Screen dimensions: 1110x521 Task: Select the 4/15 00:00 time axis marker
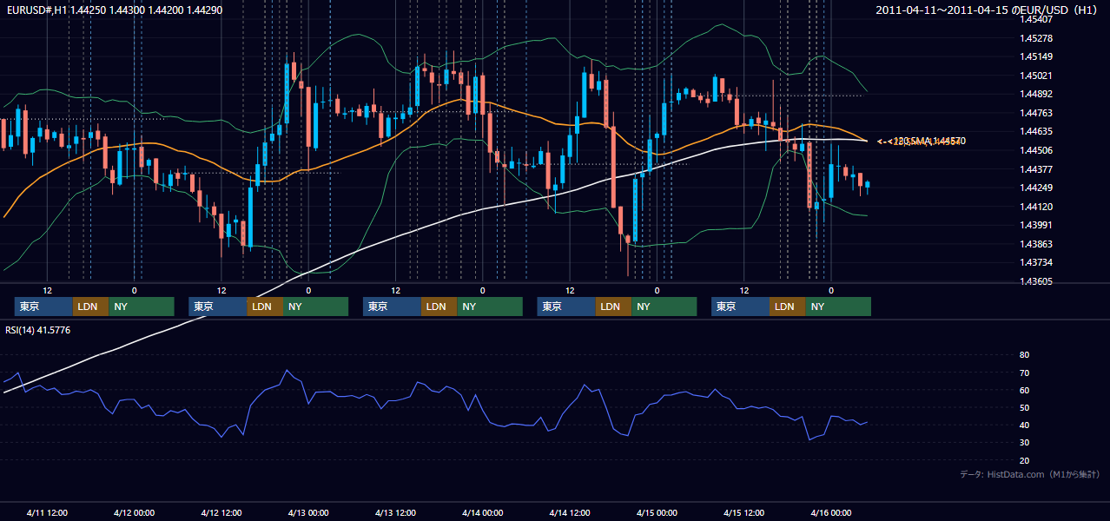tap(657, 513)
